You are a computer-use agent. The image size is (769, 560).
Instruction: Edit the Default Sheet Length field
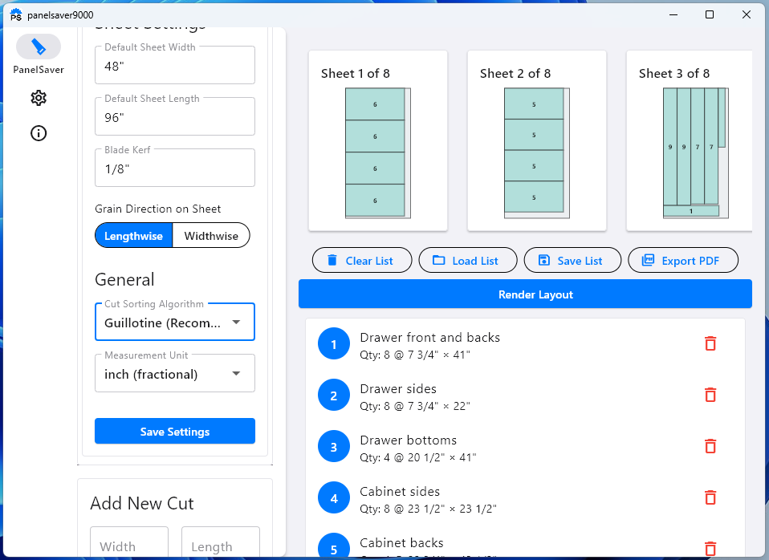tap(175, 117)
